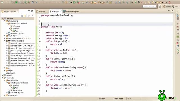Switch to Java perspective
Image resolution: width=180 pixels, height=101 pixels.
[175, 6]
